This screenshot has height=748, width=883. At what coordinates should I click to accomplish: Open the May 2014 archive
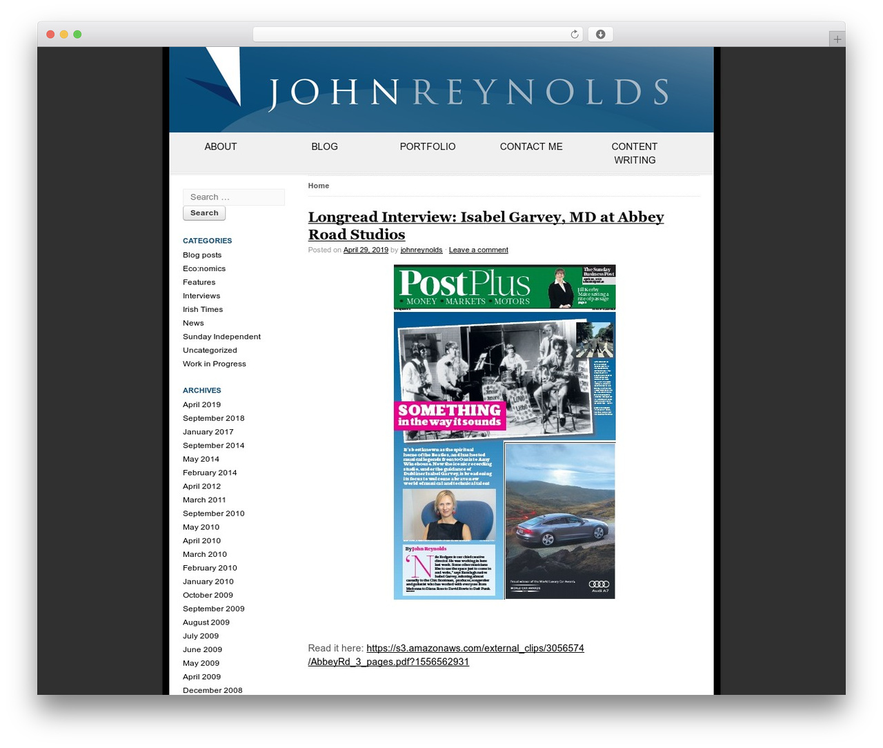pyautogui.click(x=201, y=459)
